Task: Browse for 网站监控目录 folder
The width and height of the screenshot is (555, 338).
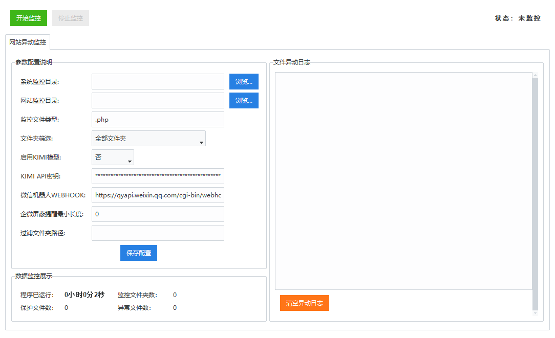Action: [244, 100]
